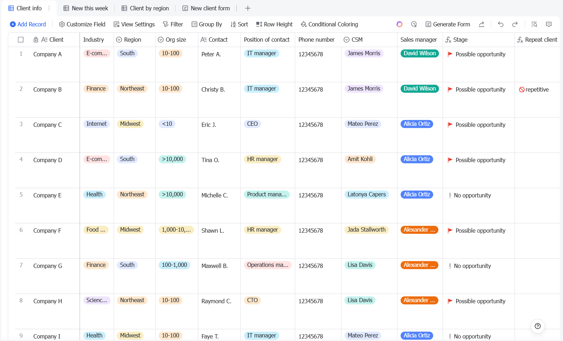This screenshot has width=563, height=341.
Task: Click Operations ma... tag for Company G
Action: (x=267, y=265)
